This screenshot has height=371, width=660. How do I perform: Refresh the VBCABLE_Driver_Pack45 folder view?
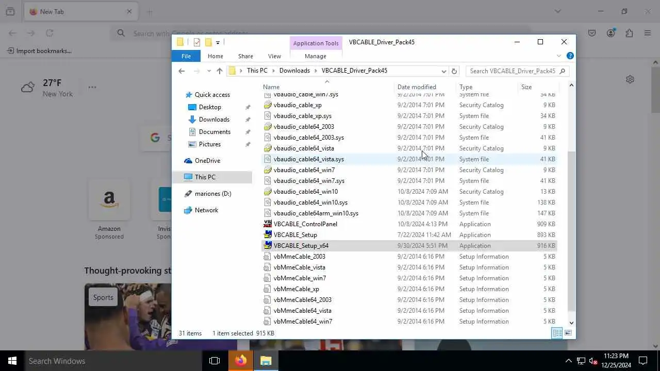[x=454, y=71]
